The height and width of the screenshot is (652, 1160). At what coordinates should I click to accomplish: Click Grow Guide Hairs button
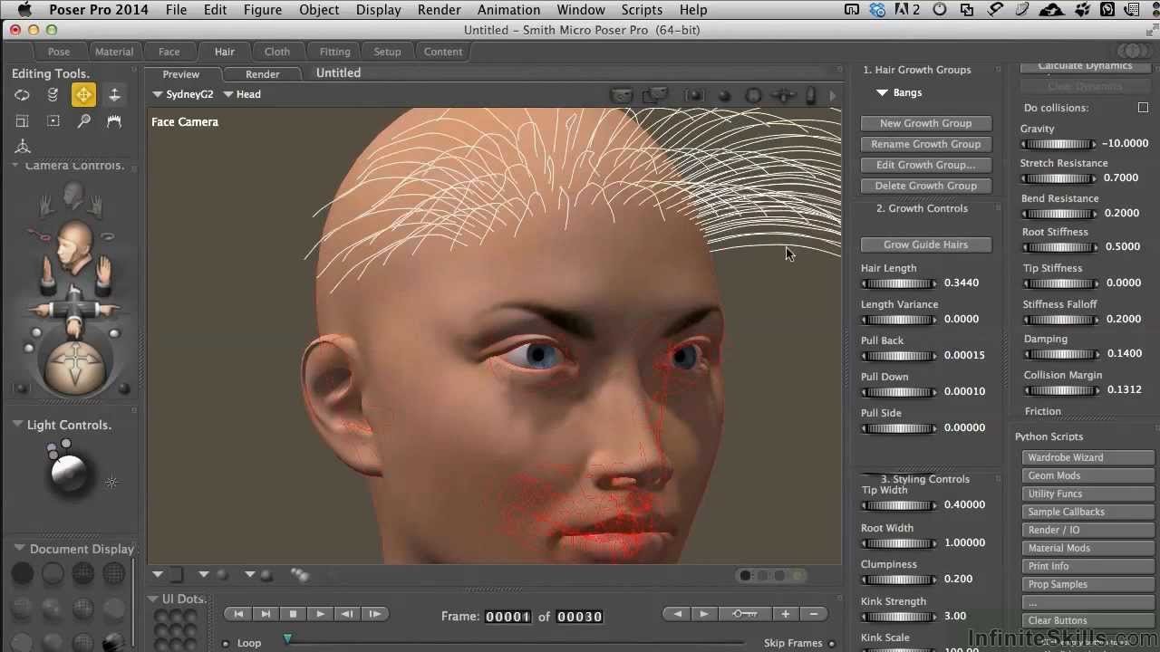[x=925, y=244]
